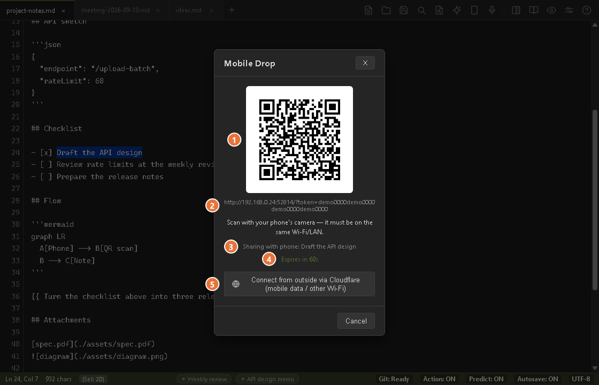Click 'graph LR' on line 31
599x385 pixels.
(x=48, y=236)
